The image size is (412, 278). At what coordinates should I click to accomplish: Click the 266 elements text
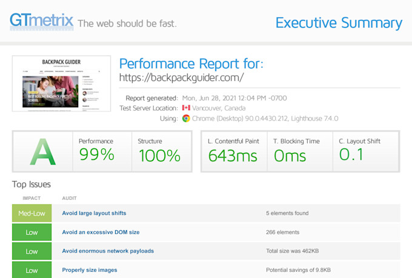(x=282, y=233)
